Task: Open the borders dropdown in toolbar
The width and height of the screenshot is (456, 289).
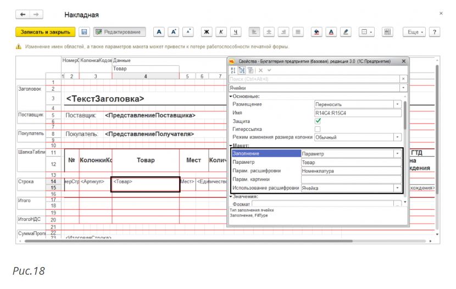Action: tap(366, 32)
